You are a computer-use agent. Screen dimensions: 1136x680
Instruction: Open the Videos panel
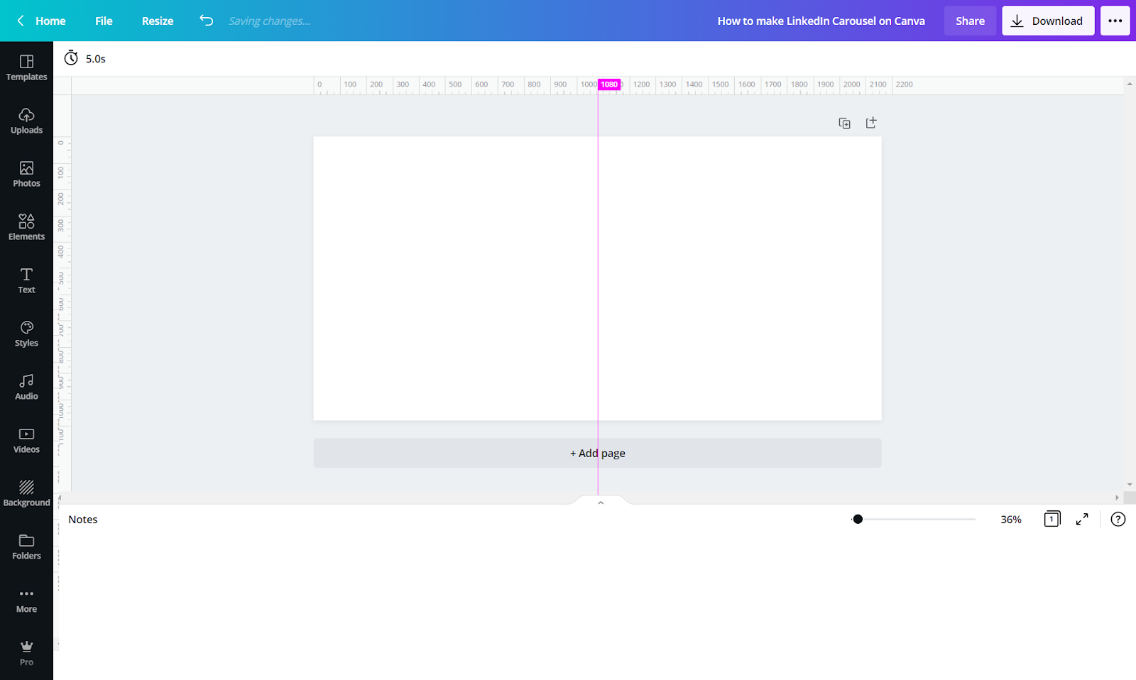tap(26, 440)
